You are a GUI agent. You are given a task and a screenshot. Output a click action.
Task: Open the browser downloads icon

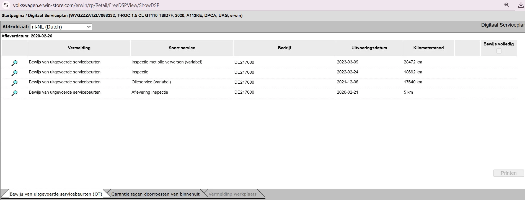pyautogui.click(x=521, y=5)
